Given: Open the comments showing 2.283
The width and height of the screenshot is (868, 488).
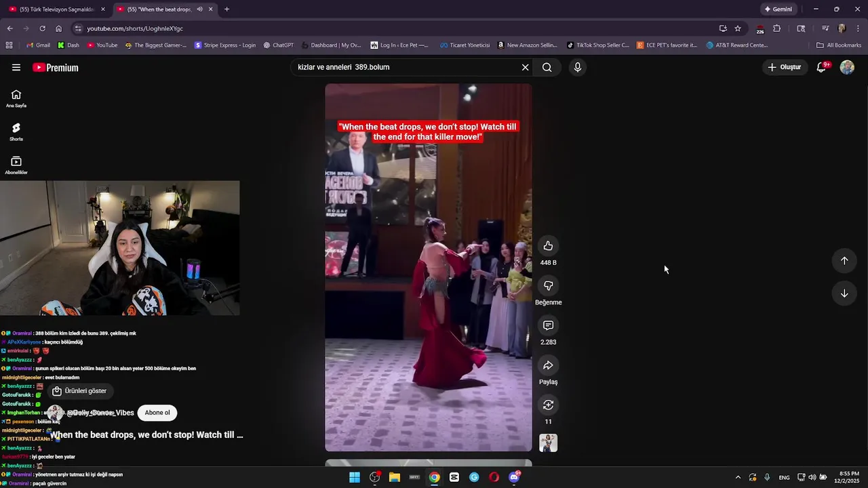Looking at the screenshot, I should (x=548, y=326).
